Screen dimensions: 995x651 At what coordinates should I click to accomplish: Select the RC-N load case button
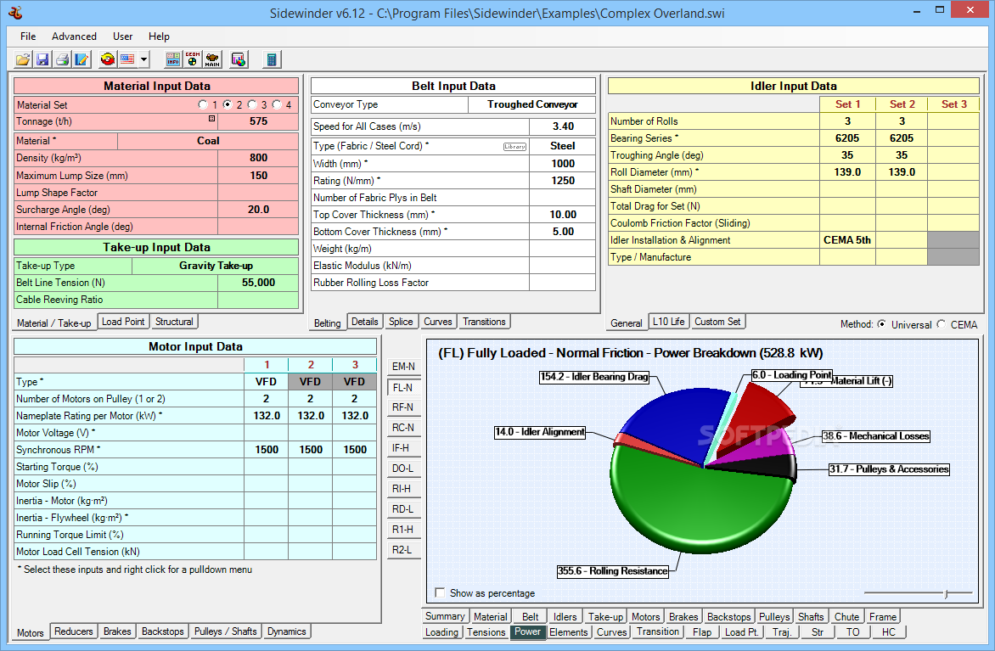(x=403, y=428)
